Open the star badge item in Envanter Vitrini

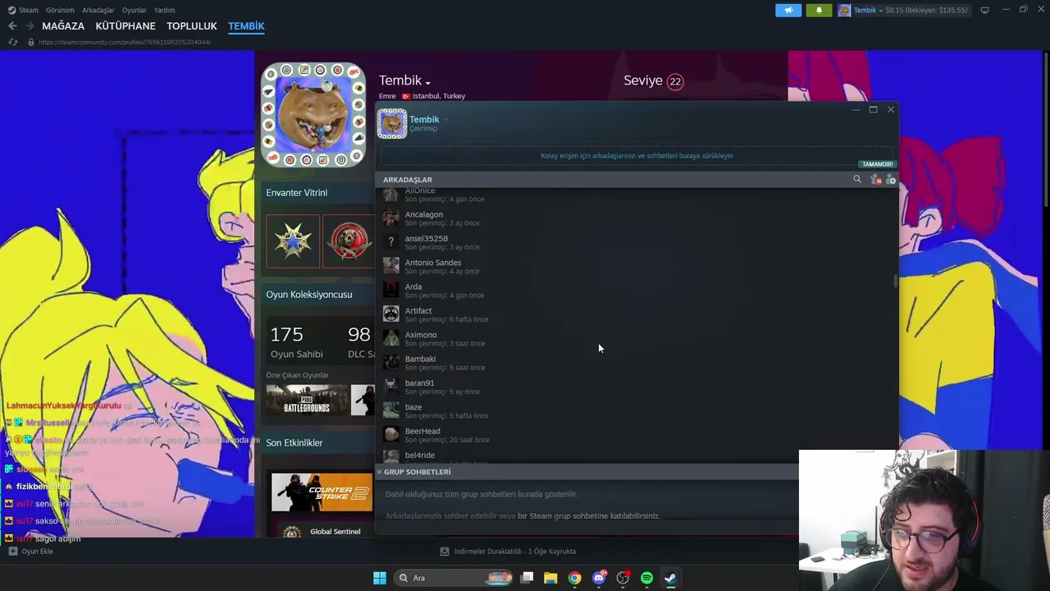click(x=293, y=241)
